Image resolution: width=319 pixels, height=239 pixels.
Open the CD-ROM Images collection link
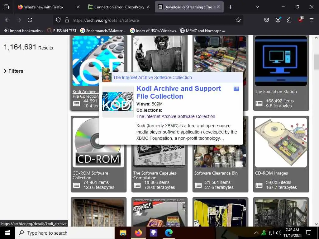coord(271,173)
